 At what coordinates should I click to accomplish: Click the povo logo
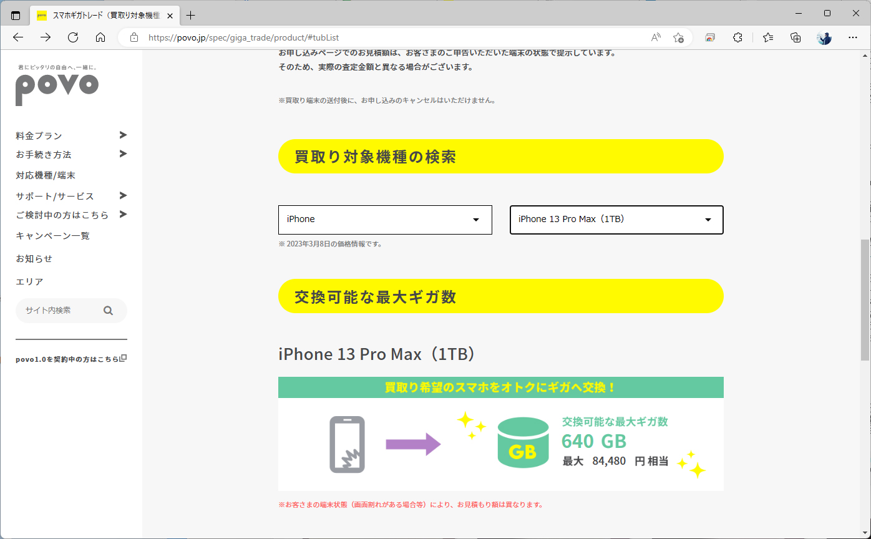click(x=57, y=89)
